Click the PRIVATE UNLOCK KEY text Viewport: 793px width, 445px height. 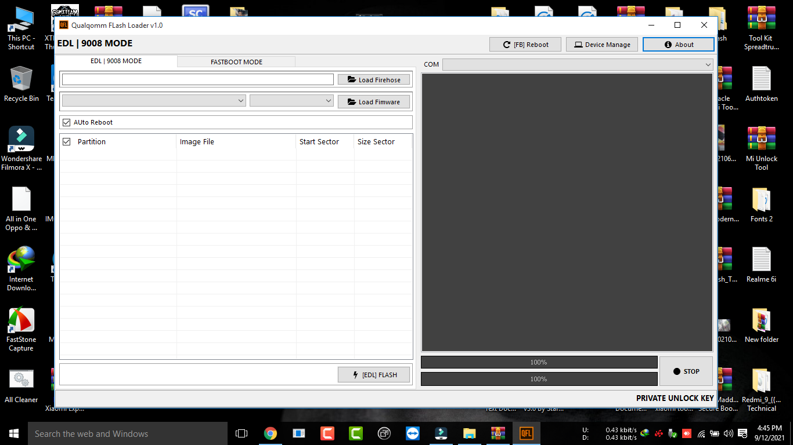pyautogui.click(x=675, y=398)
